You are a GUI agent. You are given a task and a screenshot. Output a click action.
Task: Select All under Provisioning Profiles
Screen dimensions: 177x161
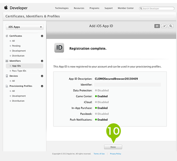tap(14, 91)
